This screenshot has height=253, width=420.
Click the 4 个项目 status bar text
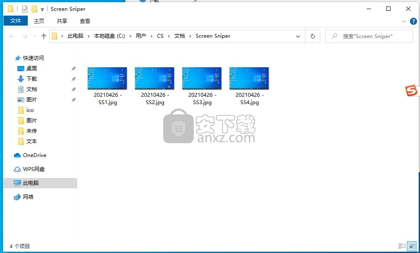[x=20, y=246]
